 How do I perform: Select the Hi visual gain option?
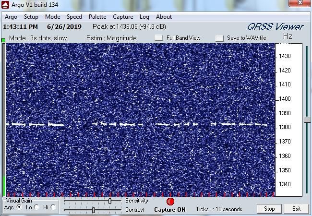pos(53,207)
